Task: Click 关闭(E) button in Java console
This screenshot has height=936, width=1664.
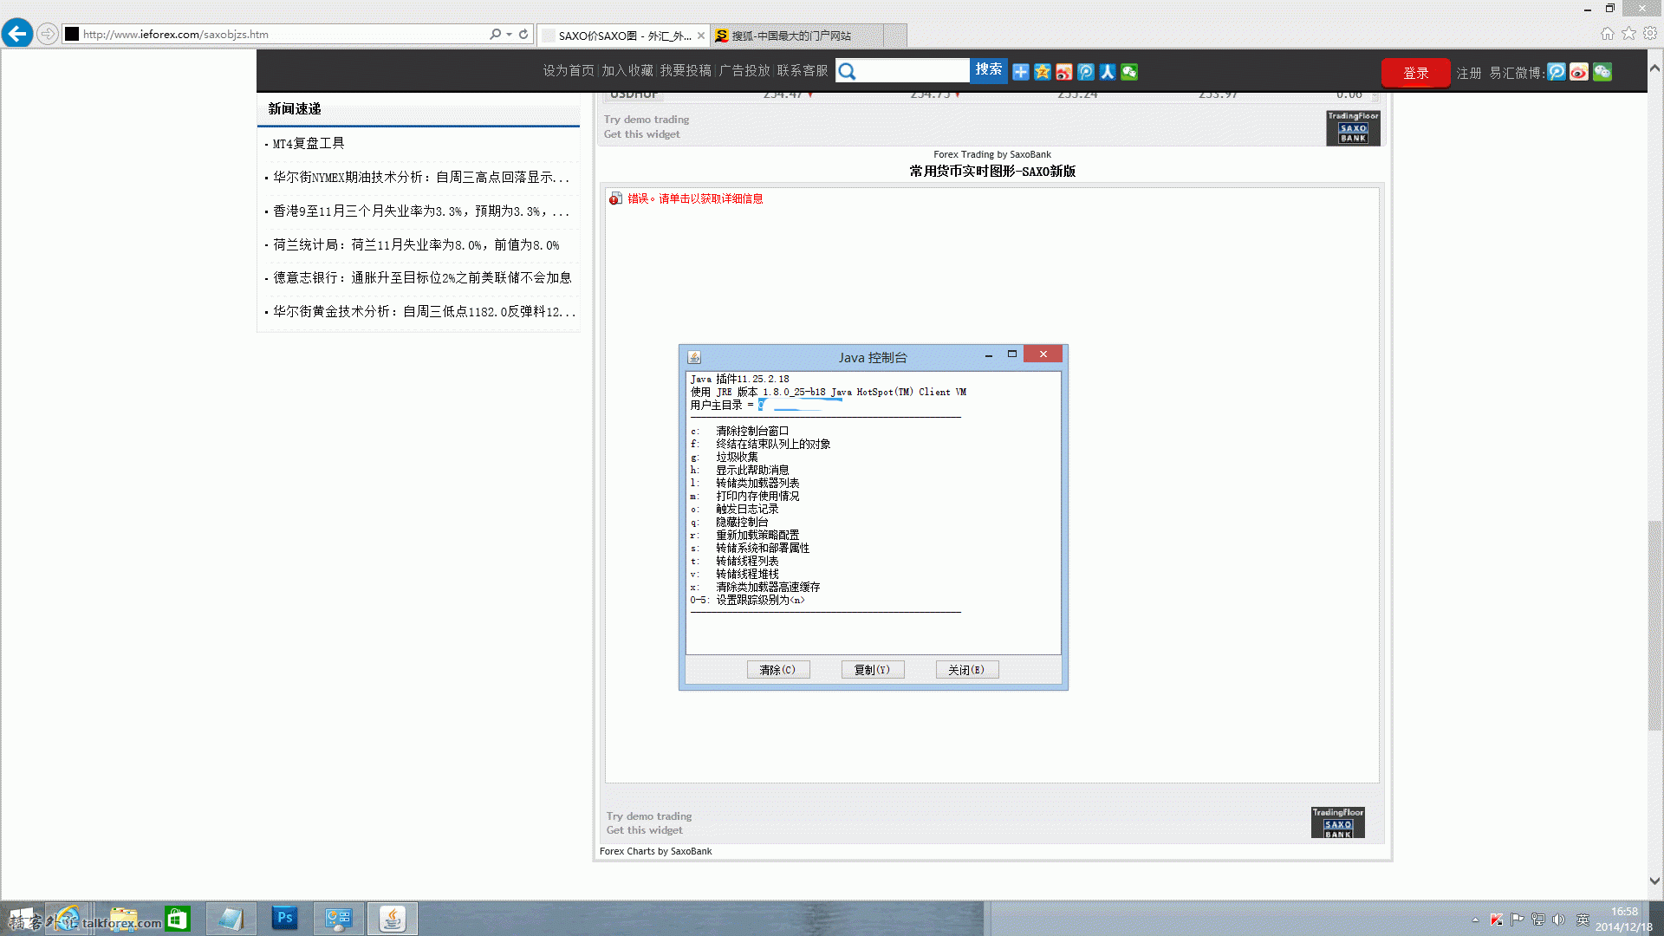Action: pos(967,670)
